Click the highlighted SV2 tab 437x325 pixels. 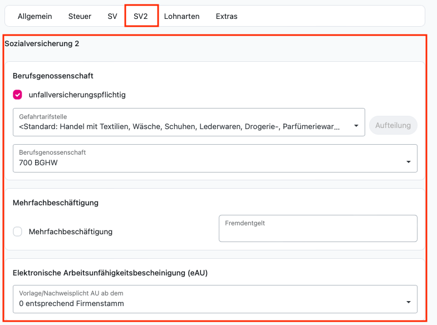141,17
